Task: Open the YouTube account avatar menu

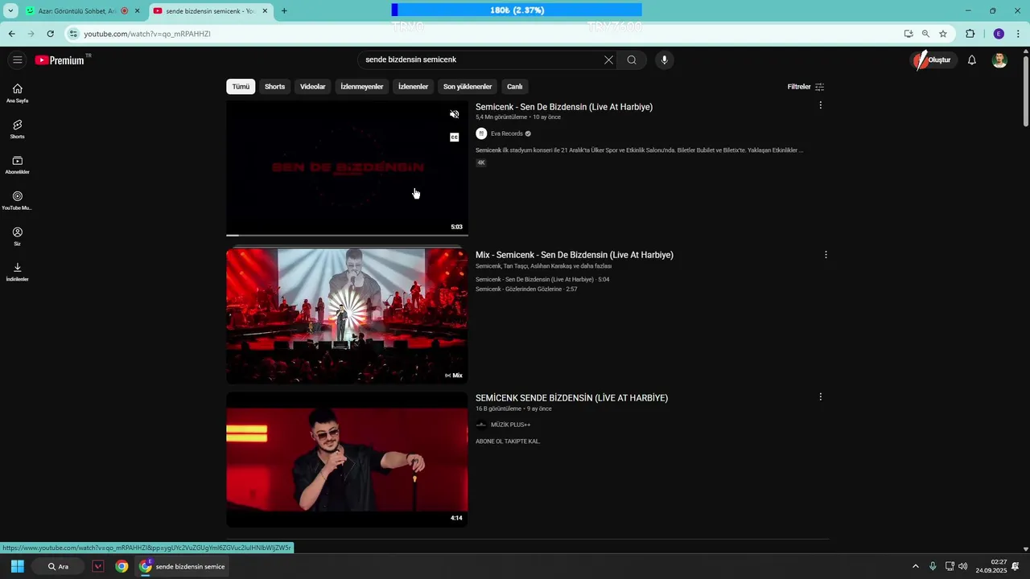Action: (x=999, y=60)
